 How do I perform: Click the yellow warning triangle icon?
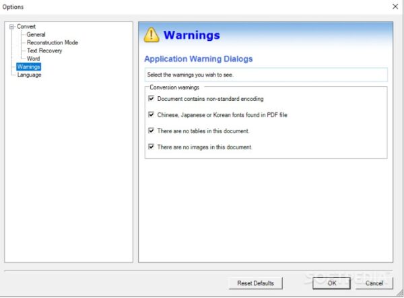[151, 35]
